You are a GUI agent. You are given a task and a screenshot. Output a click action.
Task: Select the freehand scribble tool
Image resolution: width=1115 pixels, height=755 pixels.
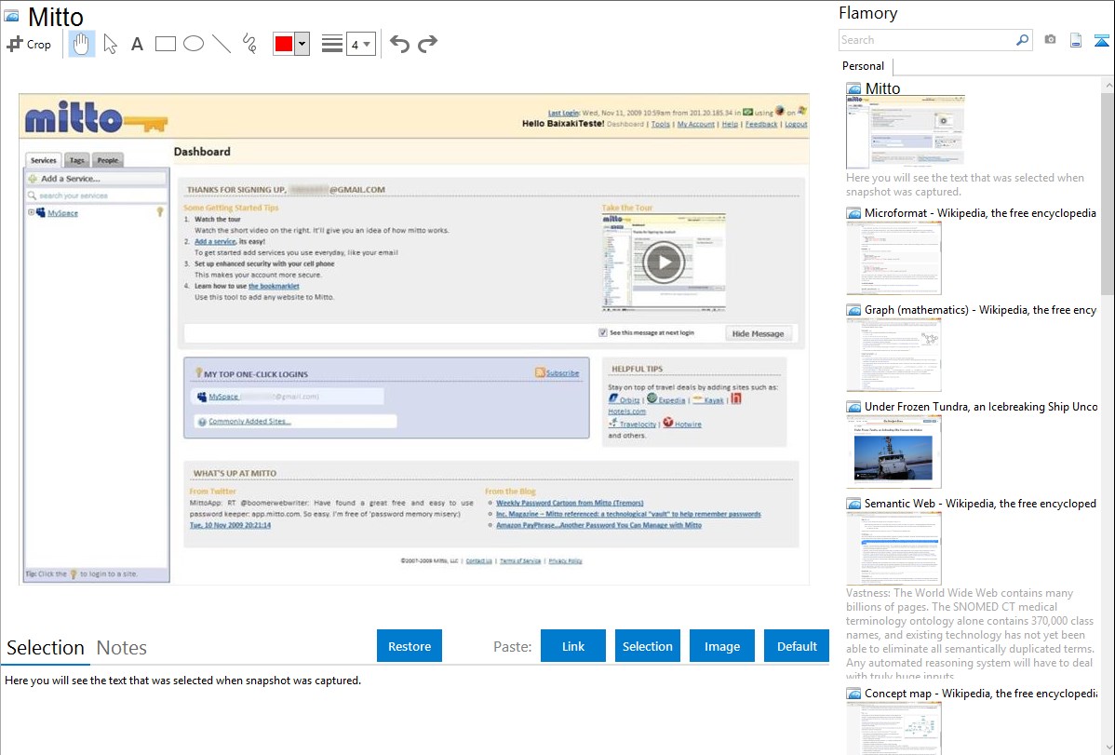click(x=249, y=44)
